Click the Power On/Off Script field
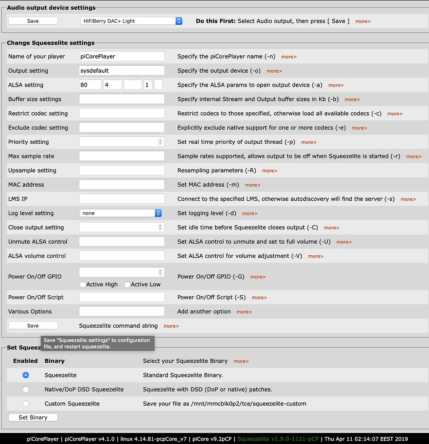The image size is (429, 444). click(122, 297)
